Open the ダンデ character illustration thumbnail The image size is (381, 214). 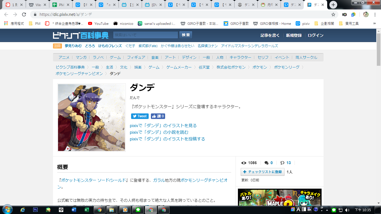click(x=91, y=118)
